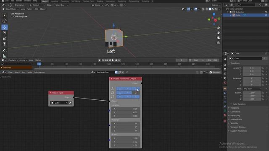Switch to the Modeling workspace tab
The image size is (269, 151).
[54, 1]
